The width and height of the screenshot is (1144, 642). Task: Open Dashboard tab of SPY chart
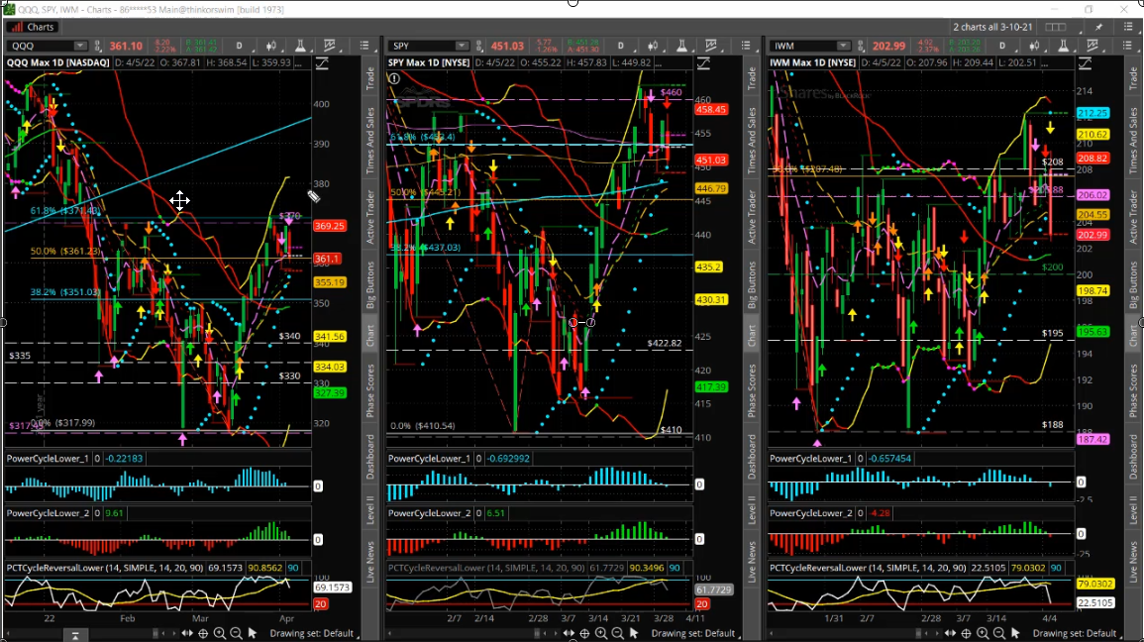tap(752, 457)
